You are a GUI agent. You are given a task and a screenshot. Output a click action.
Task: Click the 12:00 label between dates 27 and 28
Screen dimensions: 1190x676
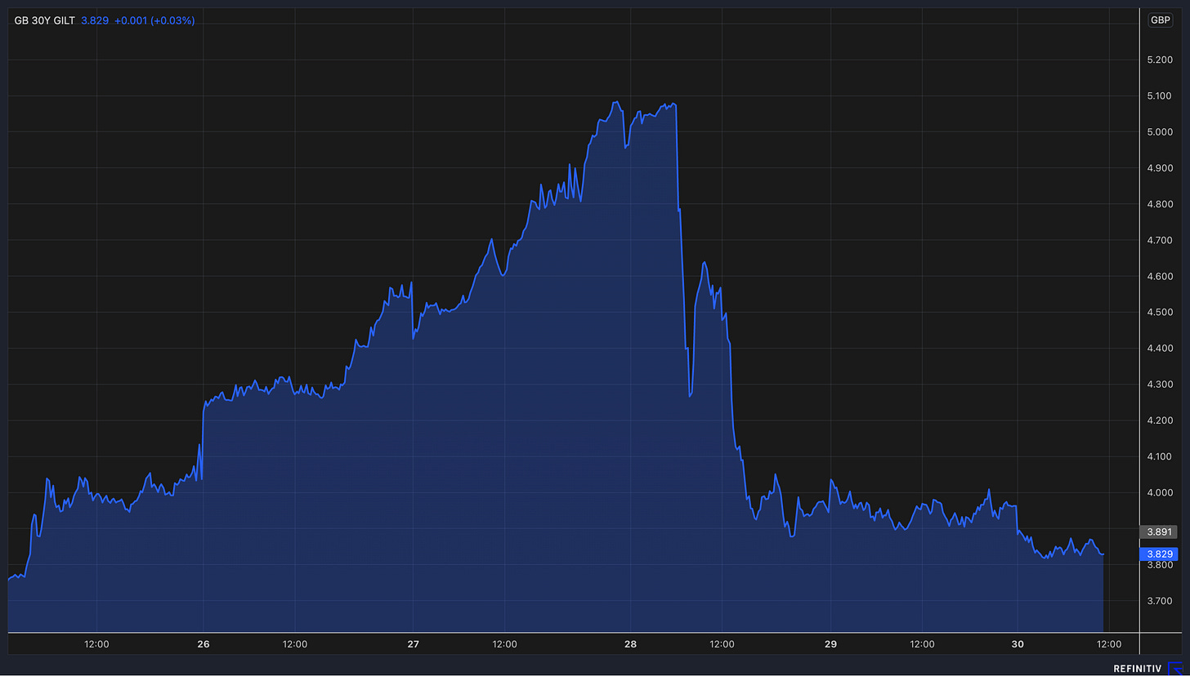504,644
